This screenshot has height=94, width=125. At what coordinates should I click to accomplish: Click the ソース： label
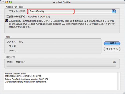pyautogui.click(x=13, y=50)
